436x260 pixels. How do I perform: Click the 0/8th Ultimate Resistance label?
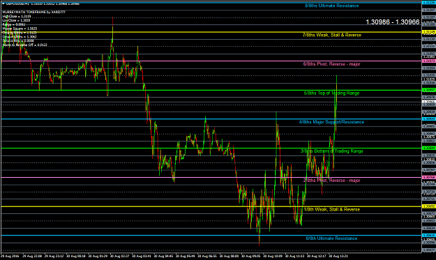(332, 238)
